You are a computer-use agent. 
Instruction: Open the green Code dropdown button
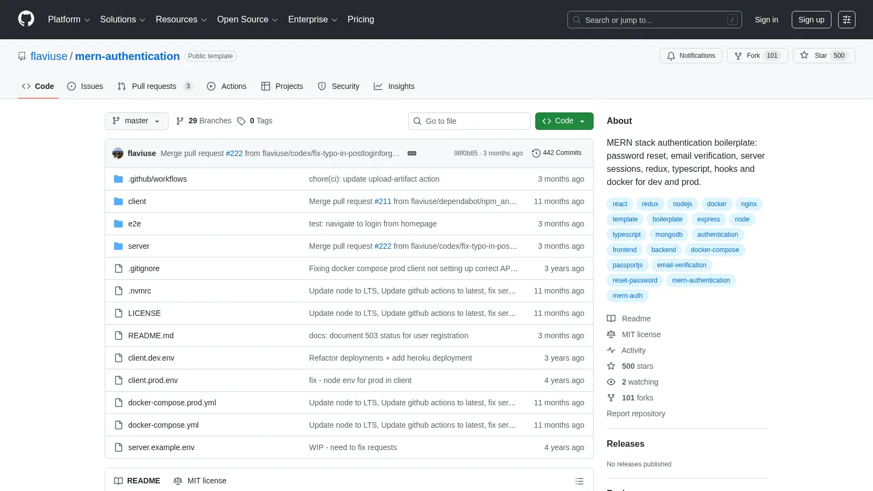[564, 121]
